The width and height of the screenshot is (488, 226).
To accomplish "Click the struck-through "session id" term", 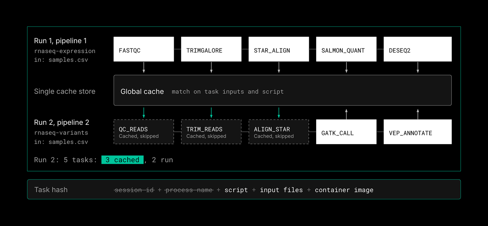I will coord(134,190).
